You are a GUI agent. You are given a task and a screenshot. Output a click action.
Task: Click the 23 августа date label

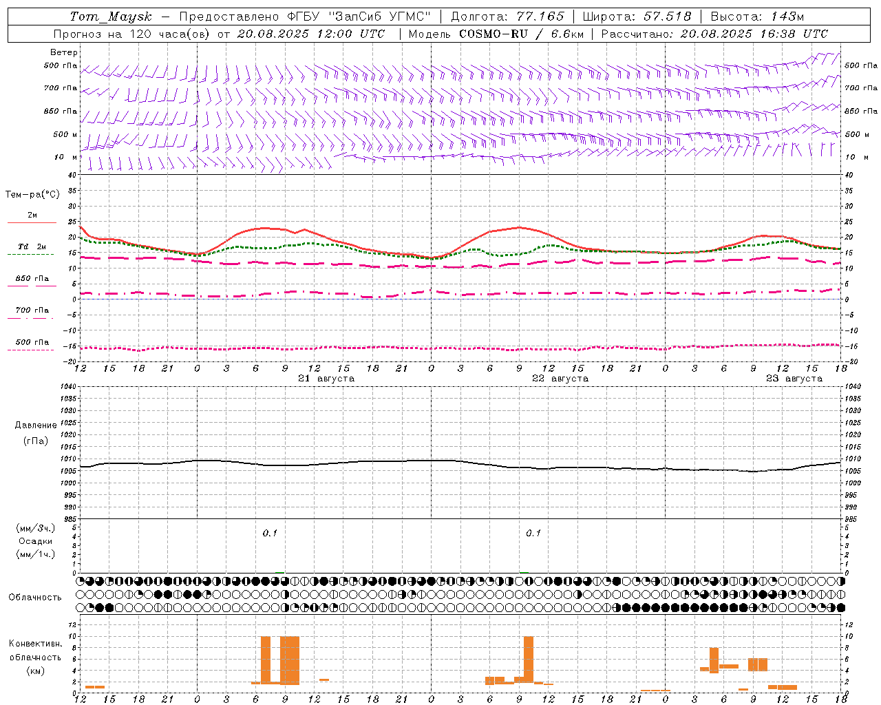point(794,379)
